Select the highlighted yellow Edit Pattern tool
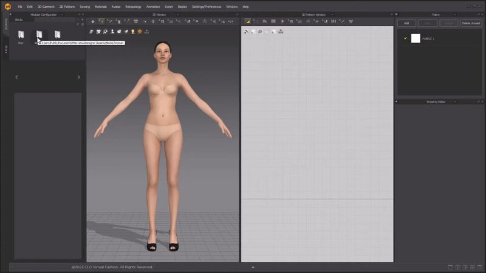This screenshot has height=273, width=486. [x=247, y=21]
